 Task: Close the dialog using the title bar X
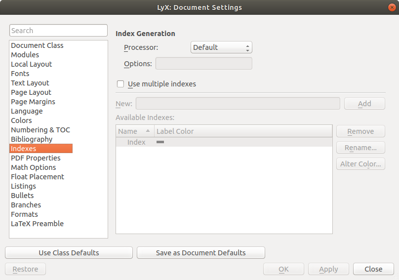390,7
